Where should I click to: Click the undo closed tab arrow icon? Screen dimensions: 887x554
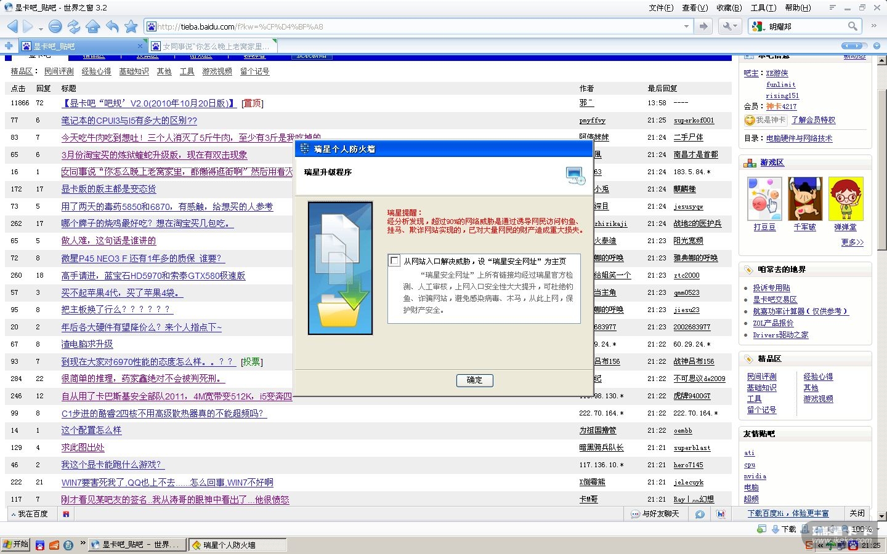(x=112, y=26)
